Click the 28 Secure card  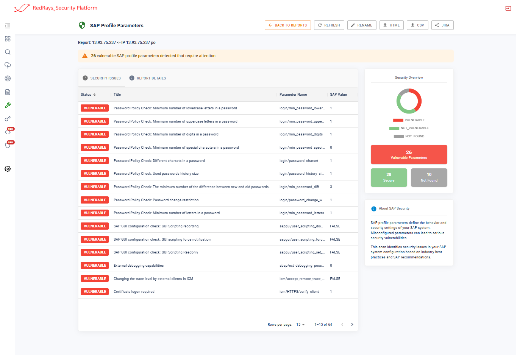point(389,177)
